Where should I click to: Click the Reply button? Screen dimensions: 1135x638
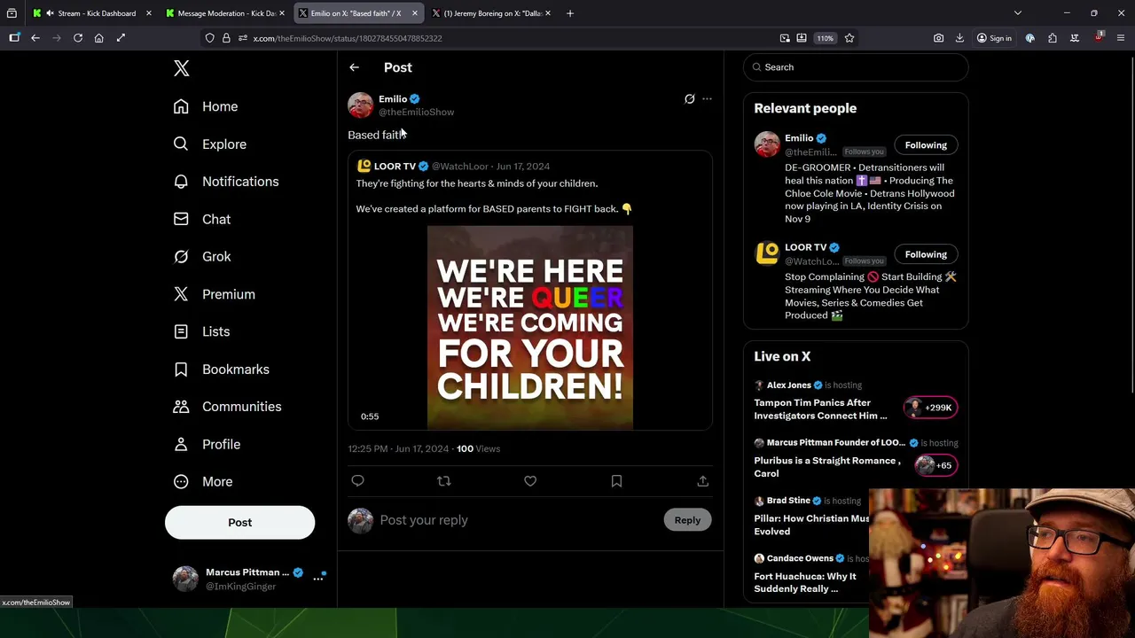pyautogui.click(x=687, y=520)
